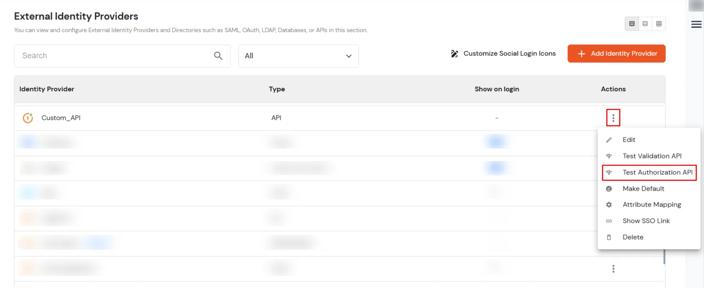Click the Identity Provider column header
Viewport: 704px width, 288px height.
47,89
